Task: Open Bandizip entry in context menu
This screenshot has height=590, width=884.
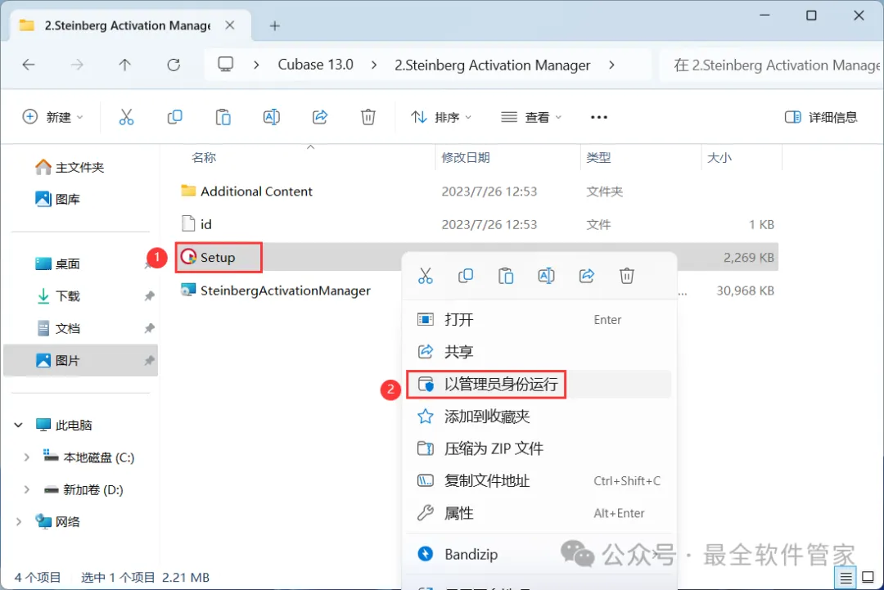Action: coord(539,555)
